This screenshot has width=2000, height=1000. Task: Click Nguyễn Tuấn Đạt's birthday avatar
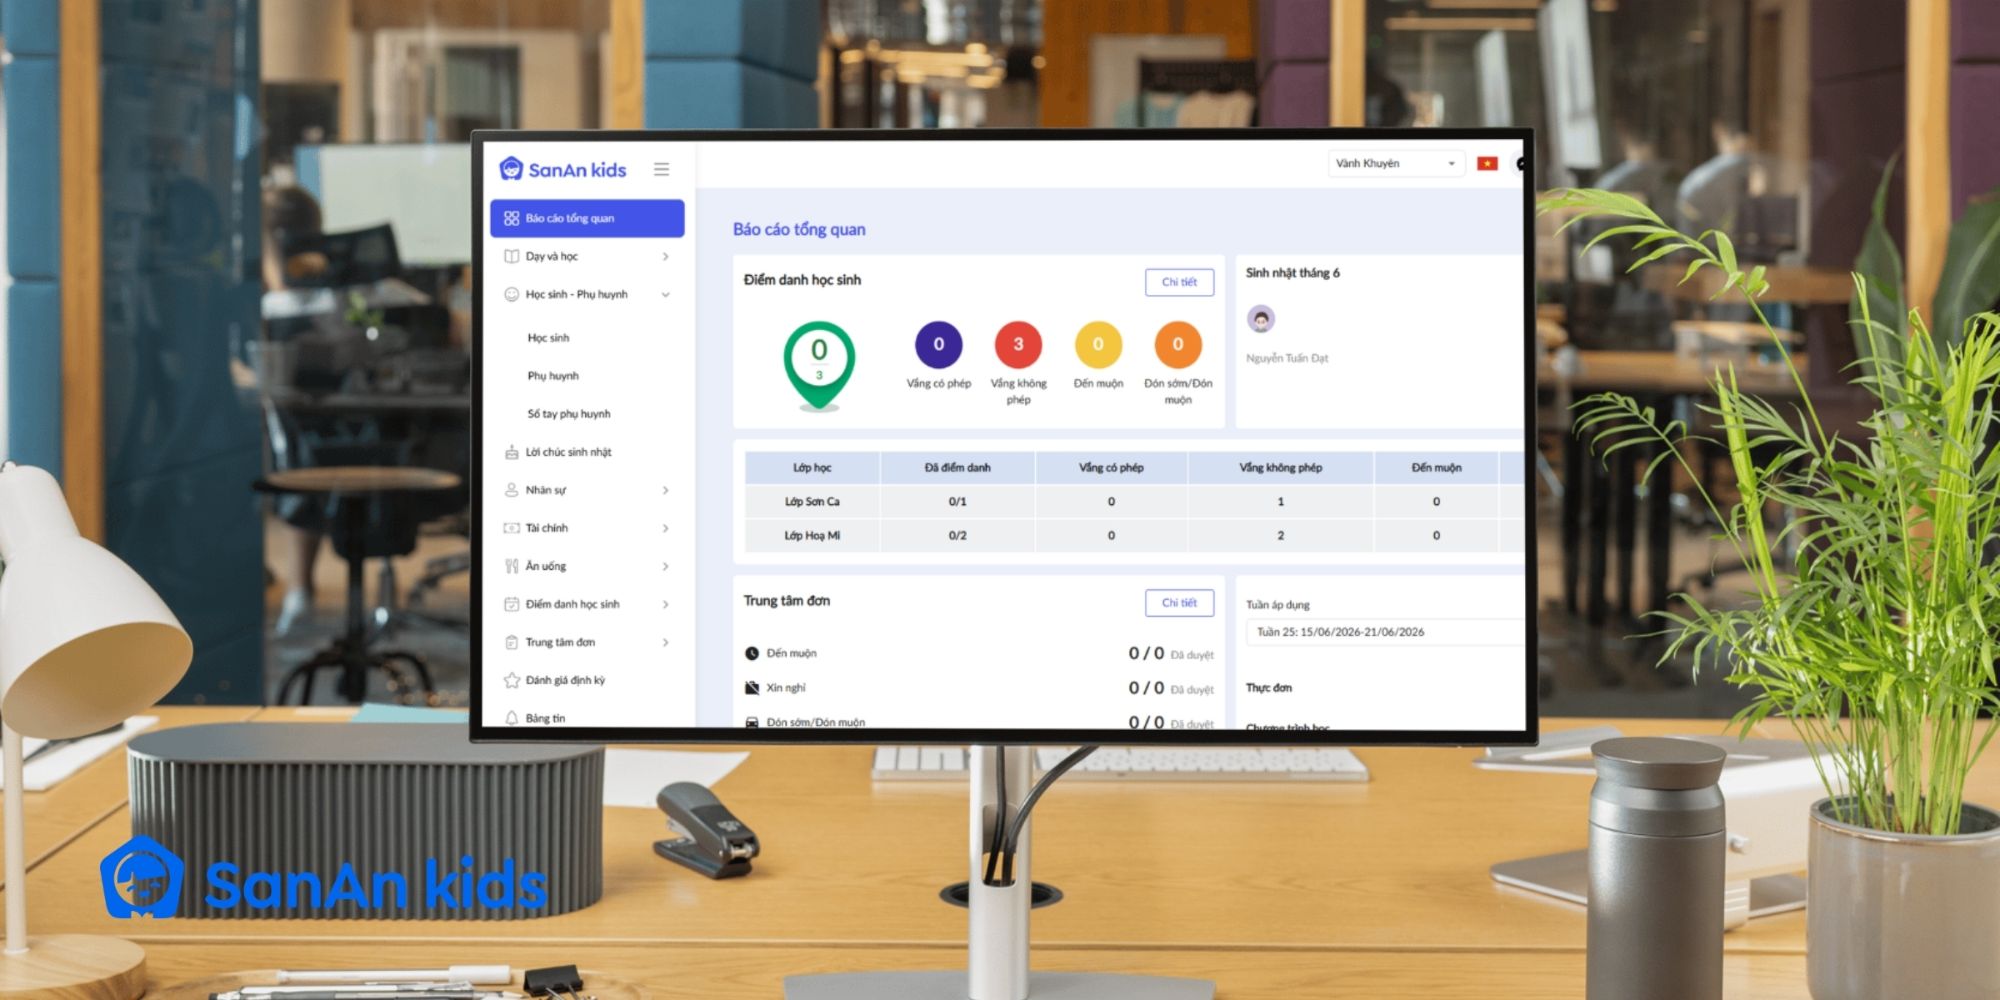pos(1261,318)
